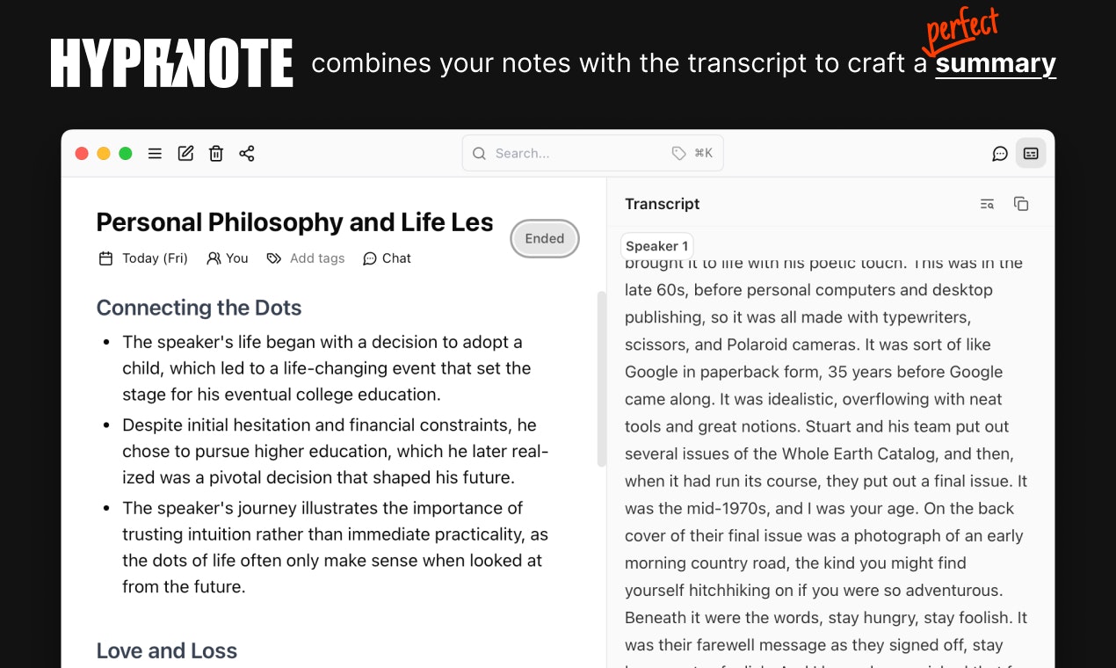Search within transcript icon
The image size is (1116, 668).
[x=987, y=204]
